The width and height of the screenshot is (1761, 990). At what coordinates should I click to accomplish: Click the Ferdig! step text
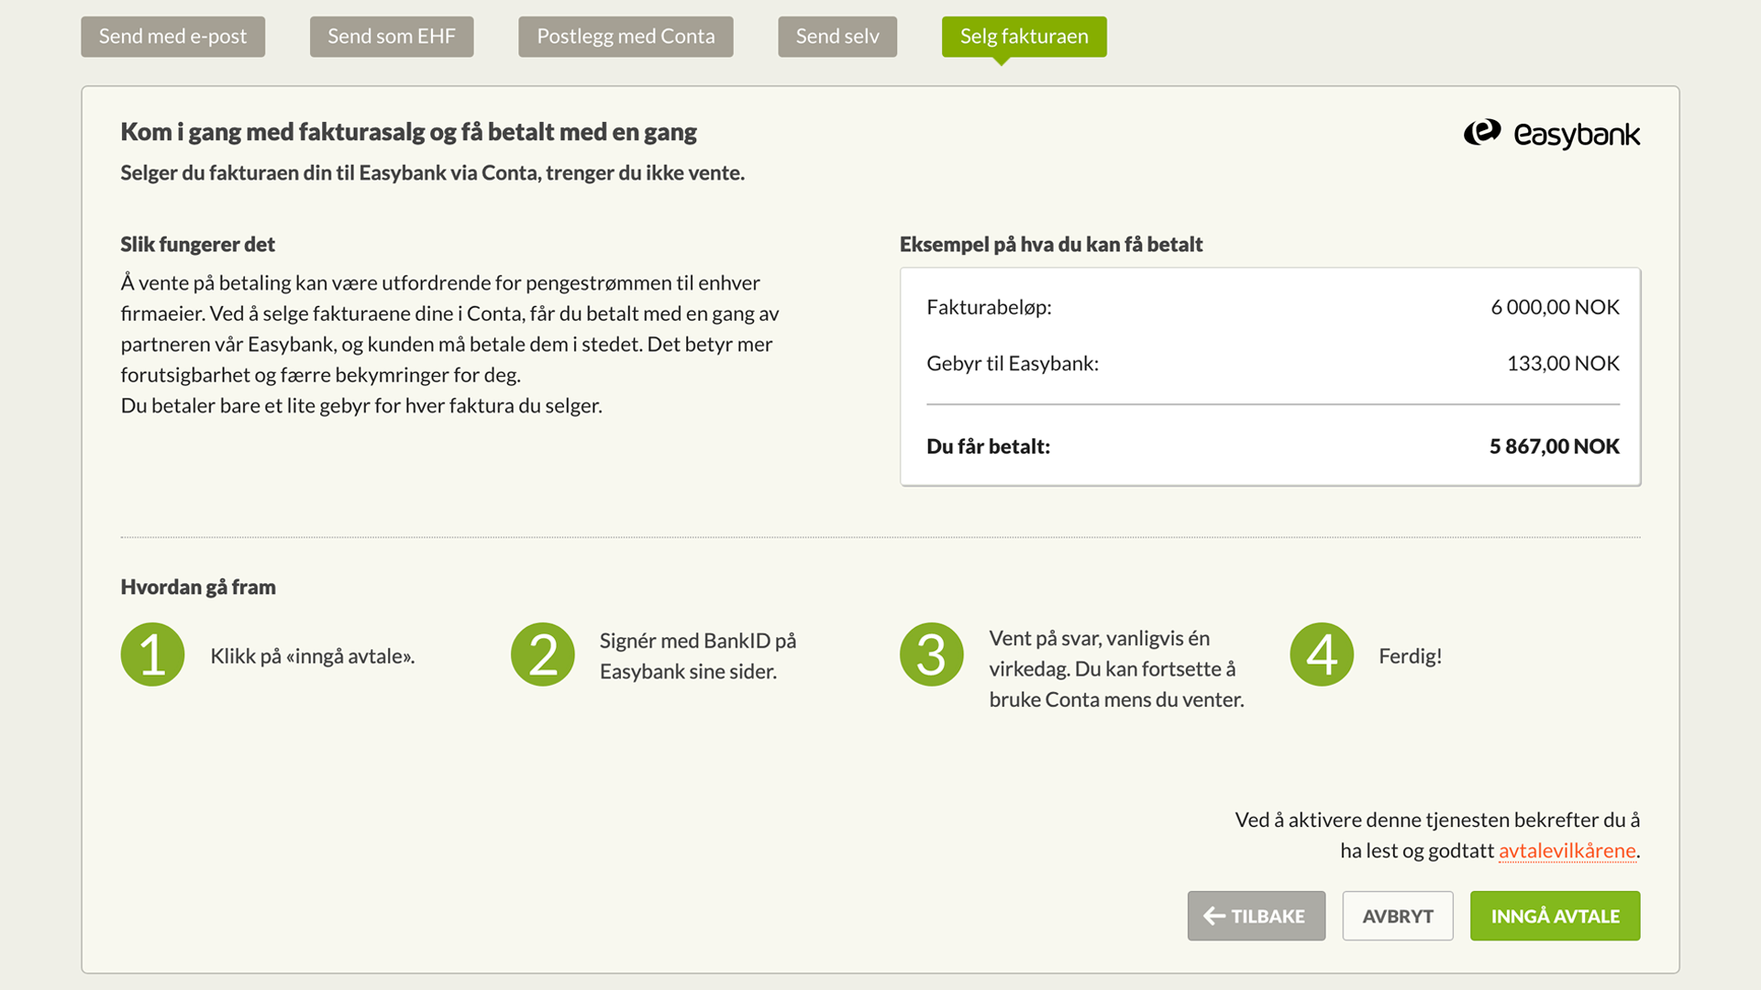1411,655
